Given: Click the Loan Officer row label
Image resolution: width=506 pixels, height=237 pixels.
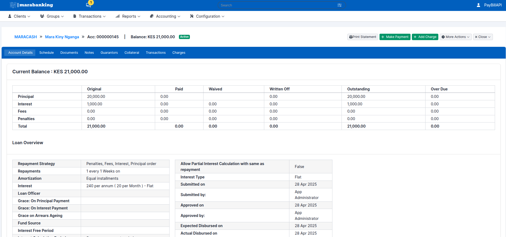Looking at the screenshot, I should [29, 193].
